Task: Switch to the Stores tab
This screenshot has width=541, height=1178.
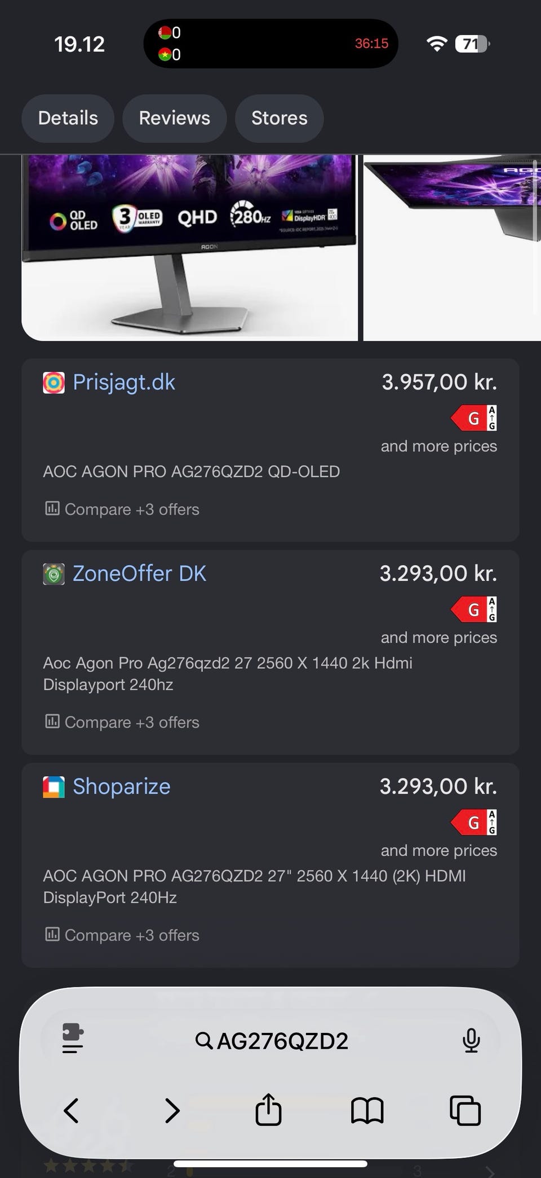Action: (x=279, y=118)
